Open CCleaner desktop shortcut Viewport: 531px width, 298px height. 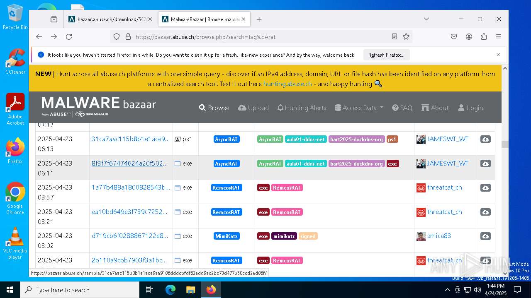pyautogui.click(x=15, y=61)
